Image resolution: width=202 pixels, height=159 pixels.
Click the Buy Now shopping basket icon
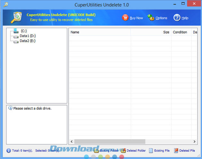(125, 18)
